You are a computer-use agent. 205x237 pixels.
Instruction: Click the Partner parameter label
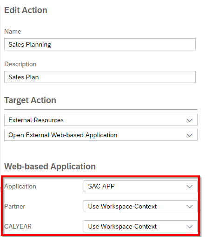pyautogui.click(x=14, y=206)
